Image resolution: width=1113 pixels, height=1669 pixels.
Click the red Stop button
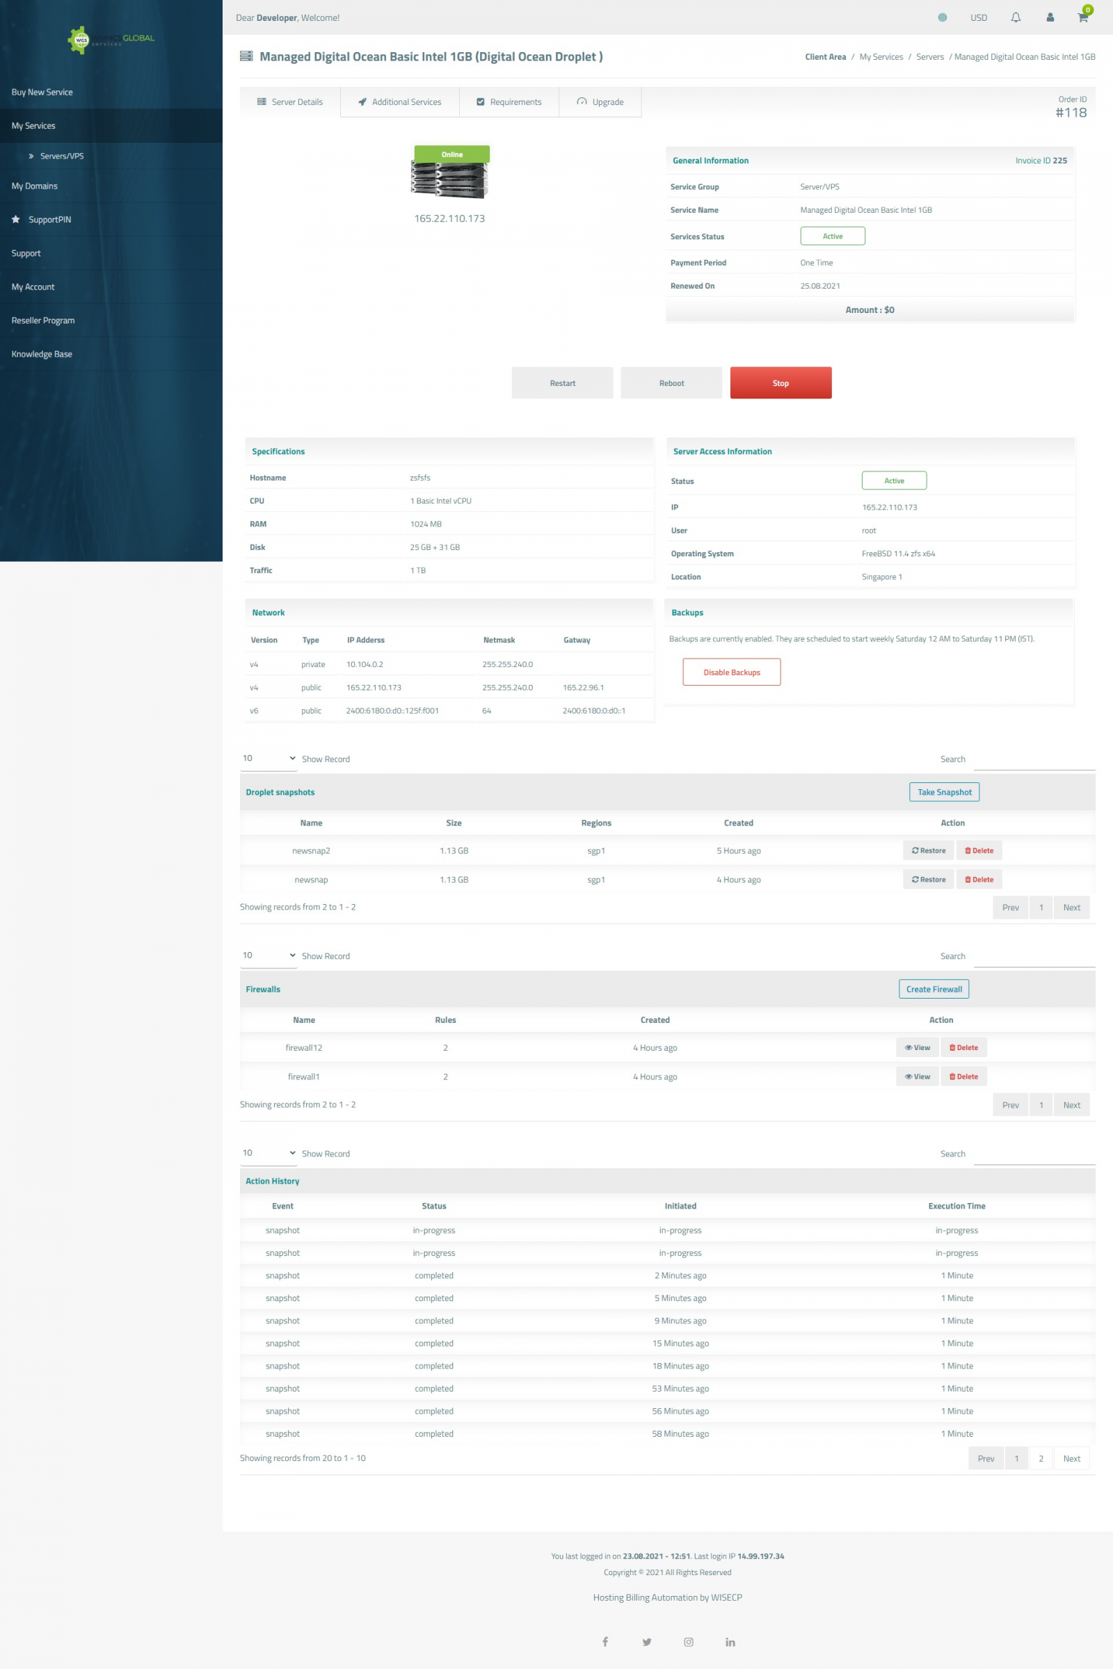780,382
